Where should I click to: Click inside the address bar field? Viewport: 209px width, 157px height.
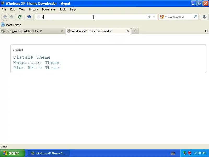[x=96, y=17]
